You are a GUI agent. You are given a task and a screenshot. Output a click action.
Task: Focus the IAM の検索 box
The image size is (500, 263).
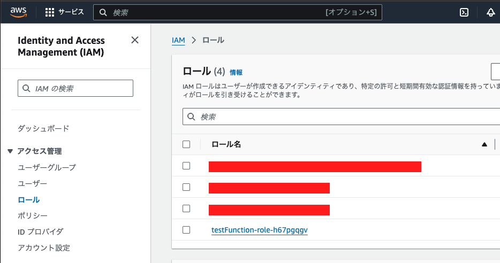75,88
